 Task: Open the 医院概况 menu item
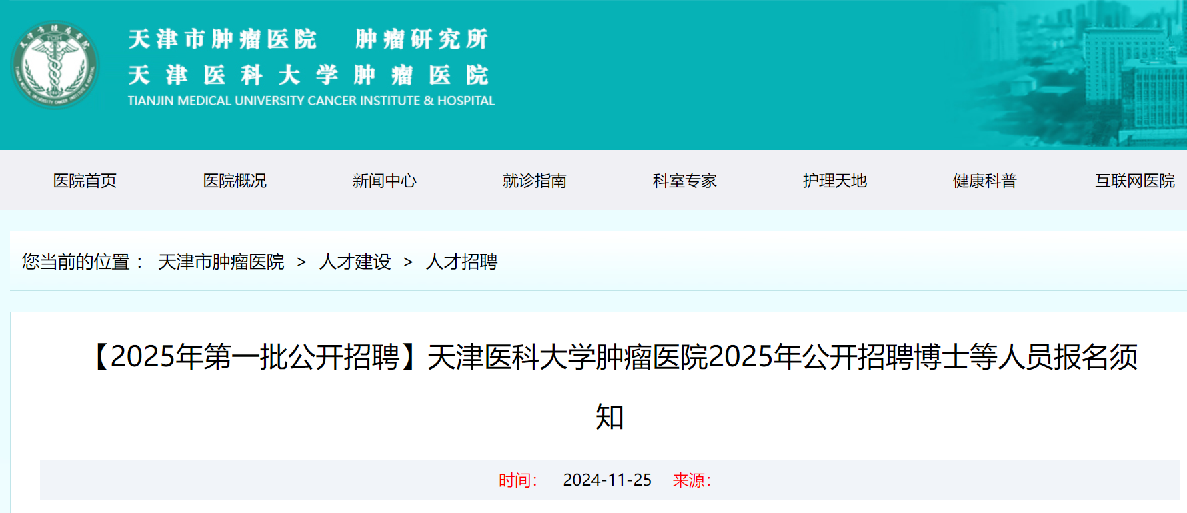(x=235, y=181)
